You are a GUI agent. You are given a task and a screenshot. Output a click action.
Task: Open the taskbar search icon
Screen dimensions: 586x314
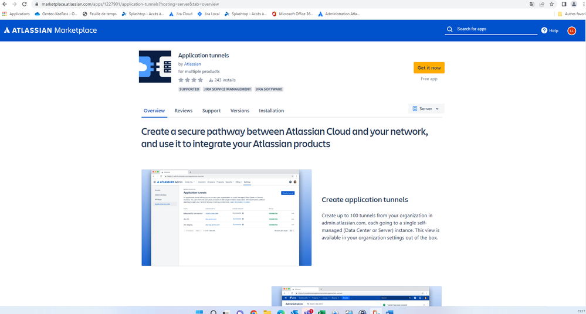(x=214, y=312)
